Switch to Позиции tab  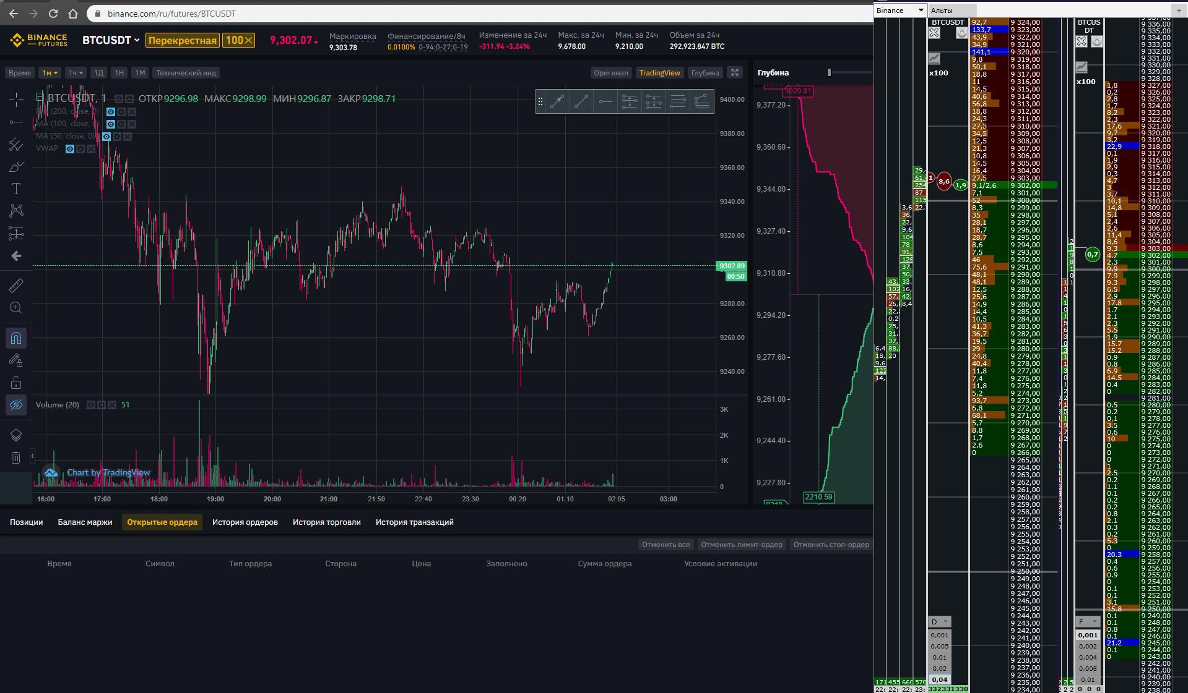click(27, 522)
